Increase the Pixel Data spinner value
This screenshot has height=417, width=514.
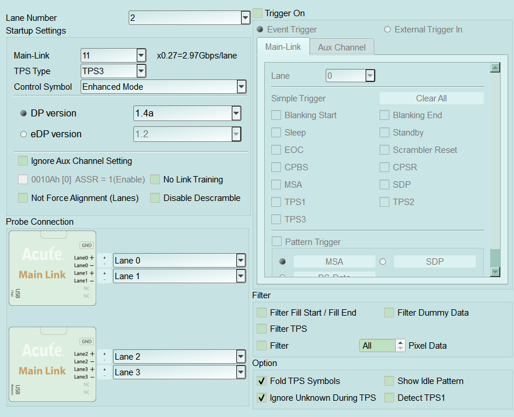pos(400,343)
